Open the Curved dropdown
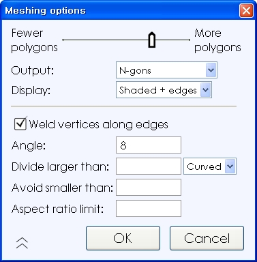Screen dimensions: 257x262 [x=210, y=166]
